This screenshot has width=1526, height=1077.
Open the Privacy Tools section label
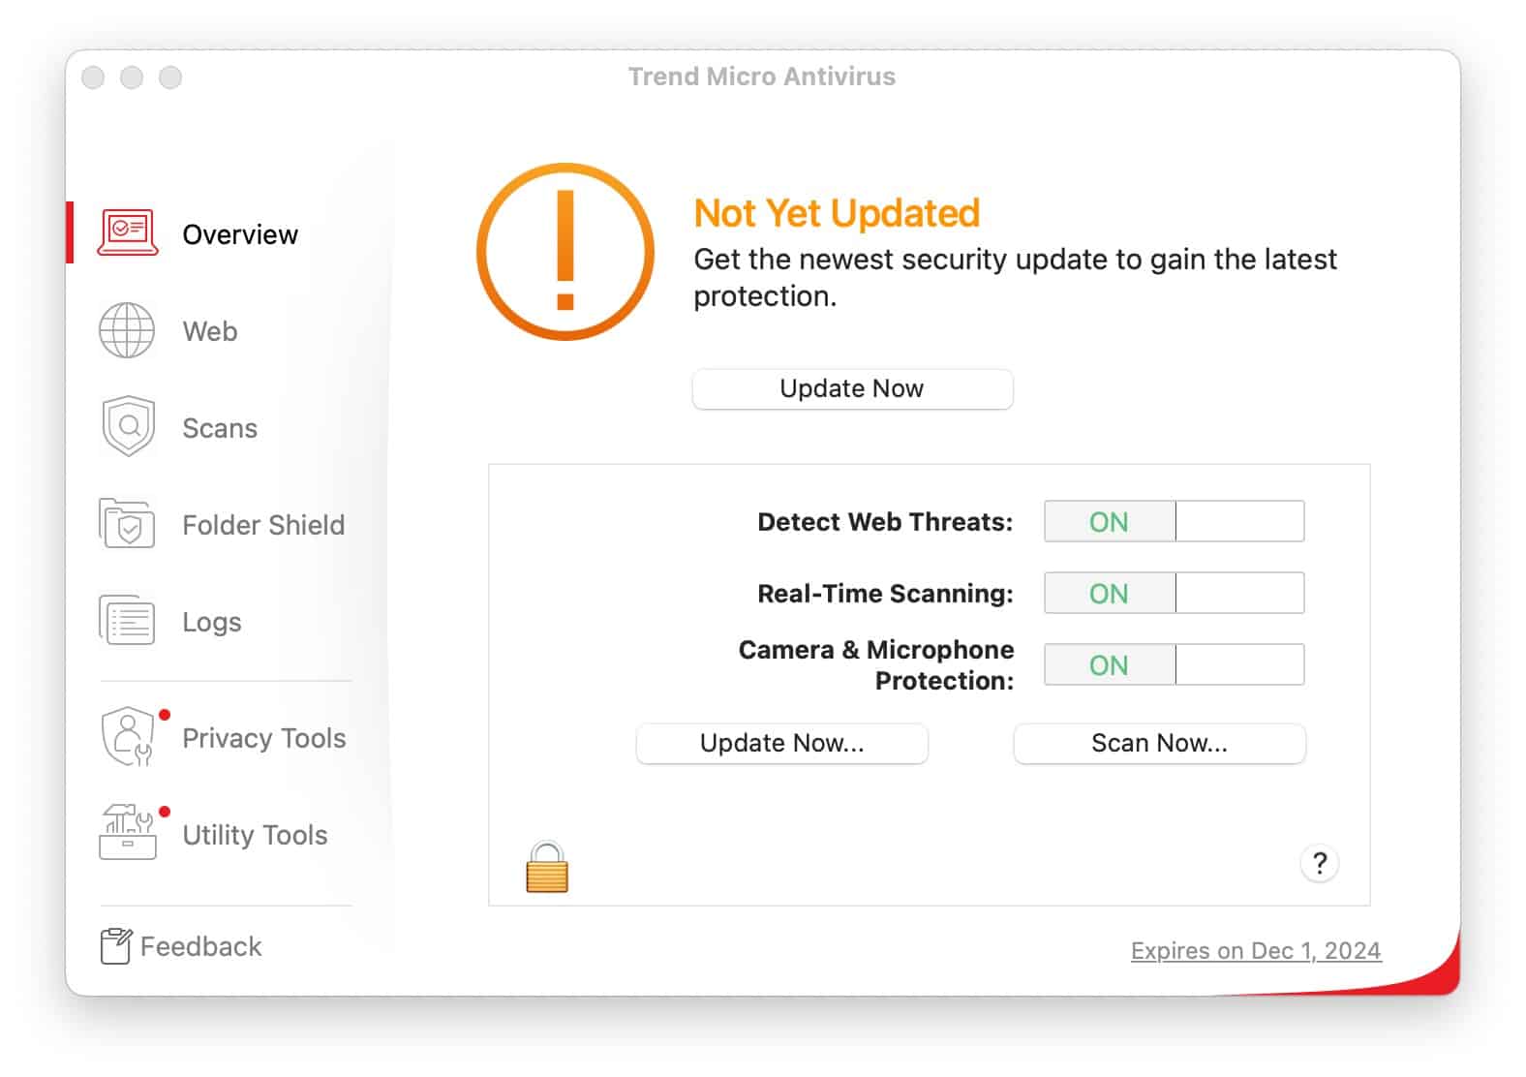[264, 738]
